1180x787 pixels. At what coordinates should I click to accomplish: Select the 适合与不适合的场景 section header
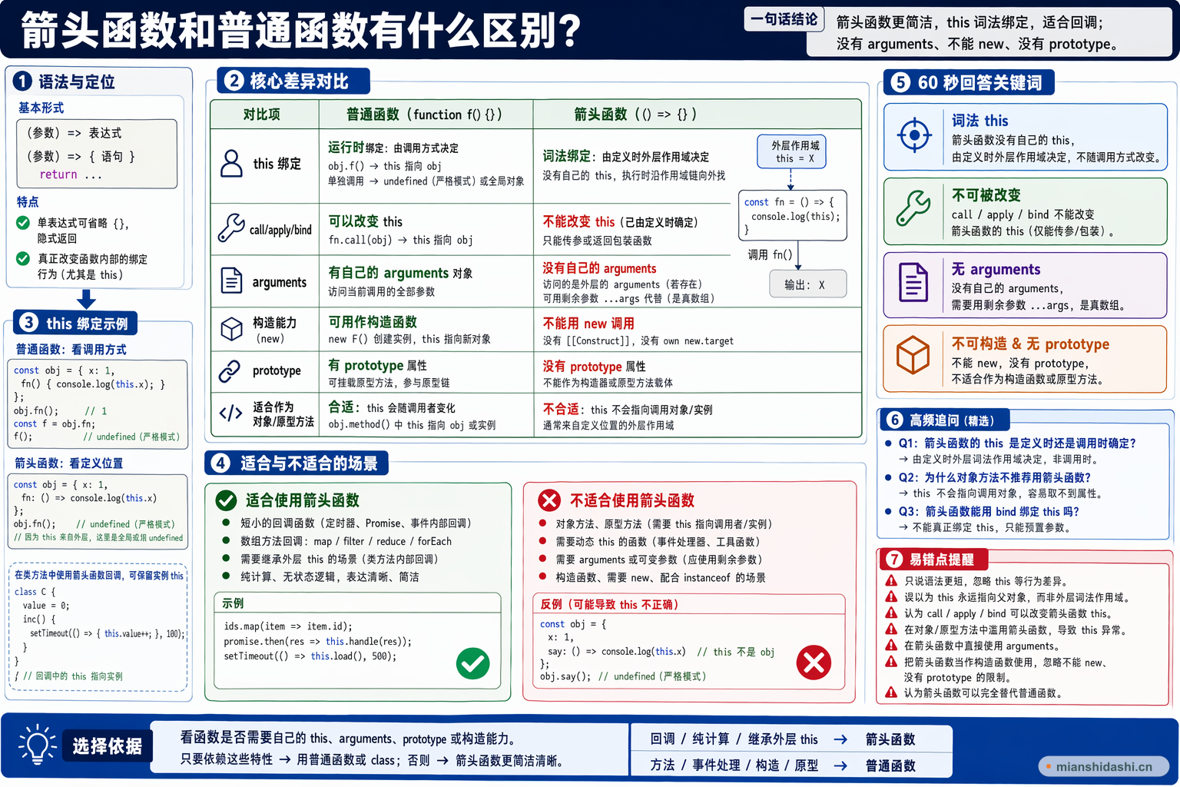click(x=297, y=463)
